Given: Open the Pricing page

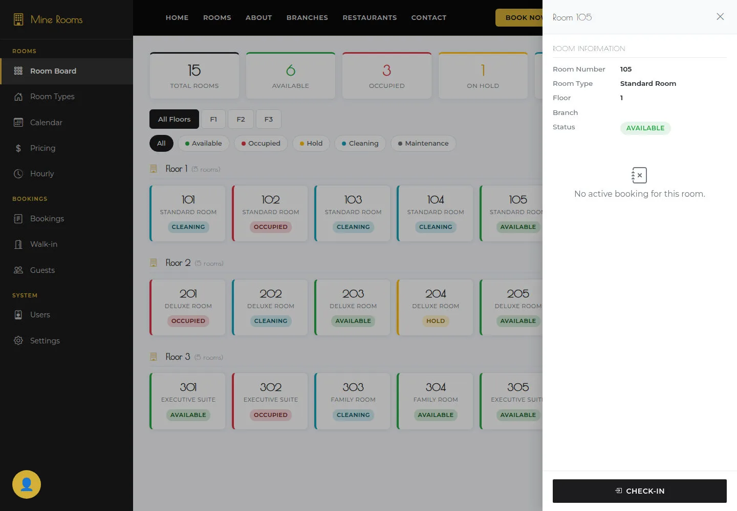Looking at the screenshot, I should coord(67,148).
